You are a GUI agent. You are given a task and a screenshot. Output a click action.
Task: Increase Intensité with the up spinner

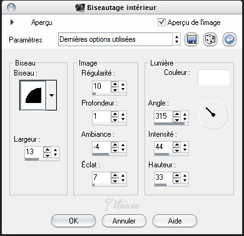click(x=176, y=144)
